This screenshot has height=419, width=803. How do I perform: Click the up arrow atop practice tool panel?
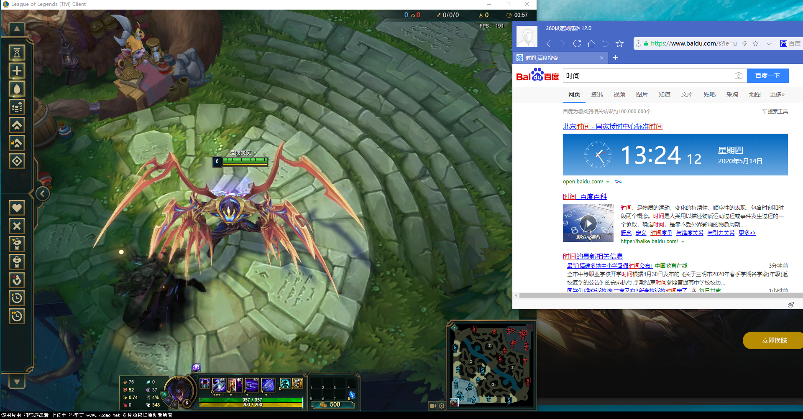tap(17, 29)
